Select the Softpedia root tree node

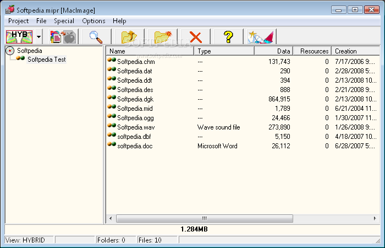tap(30, 51)
